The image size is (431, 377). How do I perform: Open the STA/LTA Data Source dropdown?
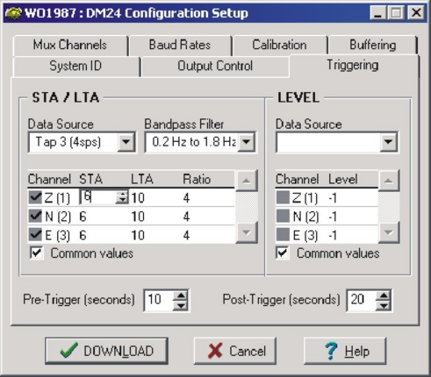126,142
